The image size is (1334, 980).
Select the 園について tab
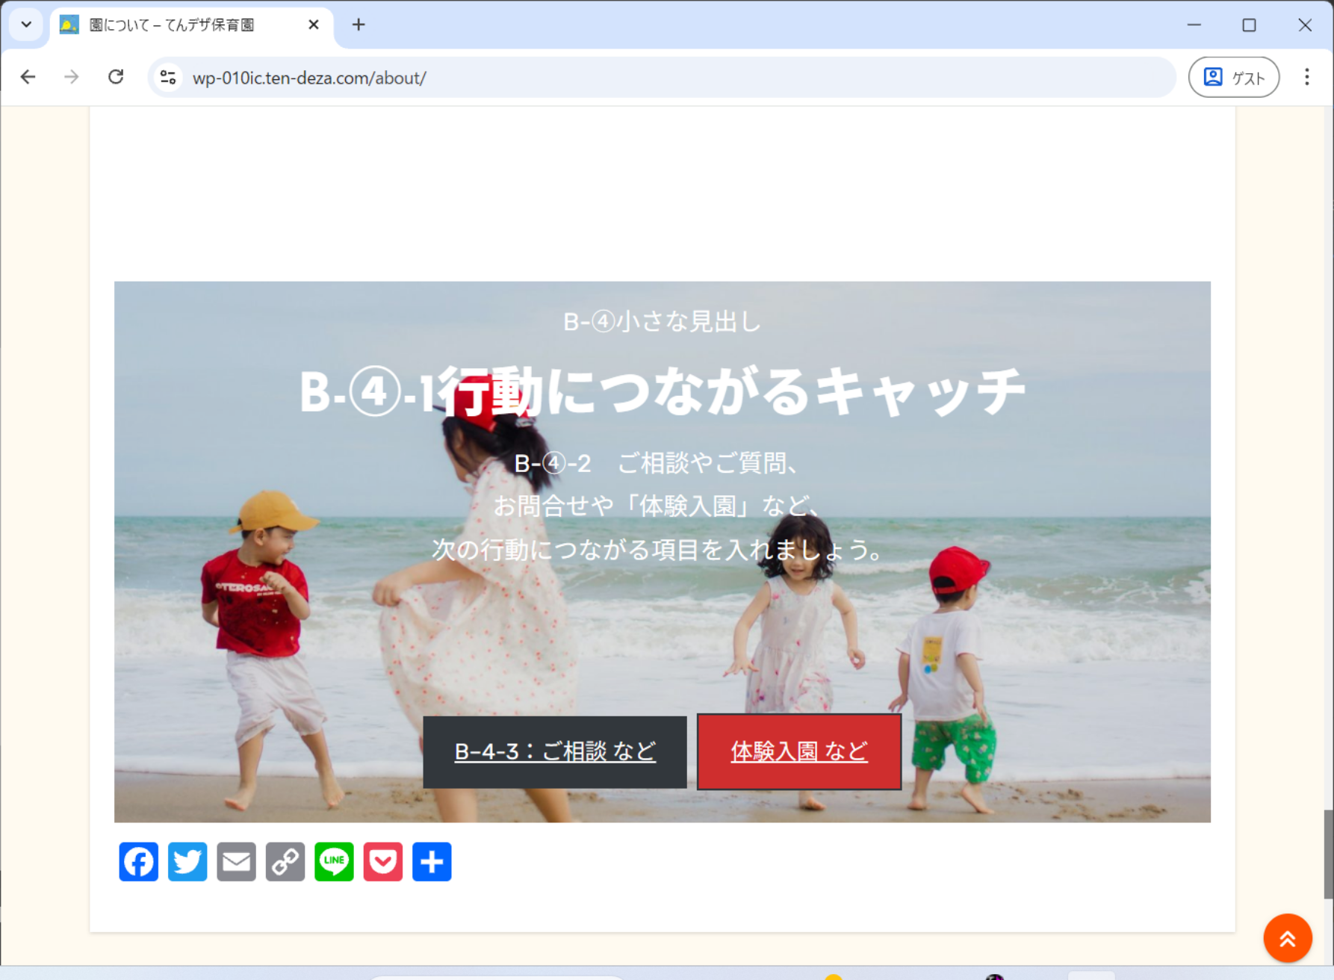[172, 25]
